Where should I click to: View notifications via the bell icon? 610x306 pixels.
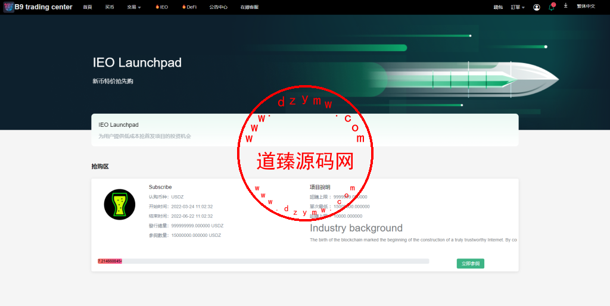(552, 7)
